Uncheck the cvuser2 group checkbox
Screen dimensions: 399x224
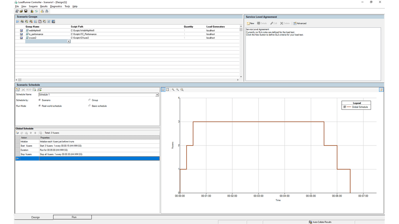[x=21, y=38]
